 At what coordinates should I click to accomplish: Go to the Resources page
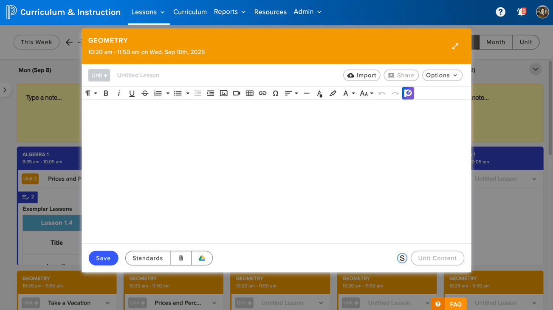pos(270,12)
